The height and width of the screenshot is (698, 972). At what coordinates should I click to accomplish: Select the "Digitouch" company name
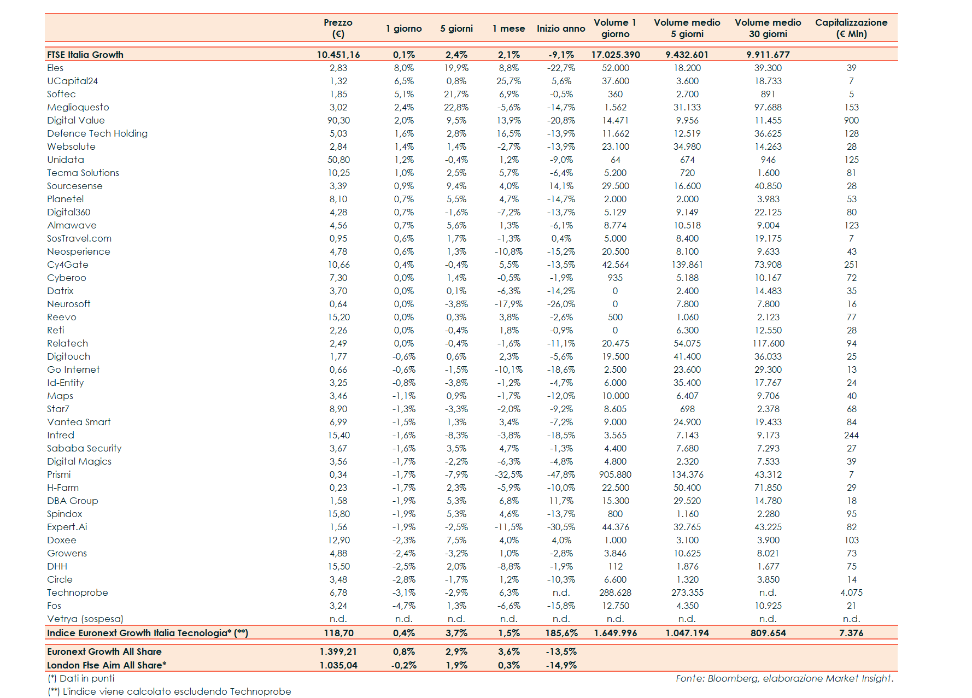[69, 356]
